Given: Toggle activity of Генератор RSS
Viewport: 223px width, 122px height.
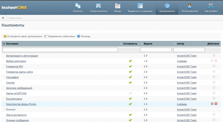Looking at the screenshot, I should click(130, 66).
